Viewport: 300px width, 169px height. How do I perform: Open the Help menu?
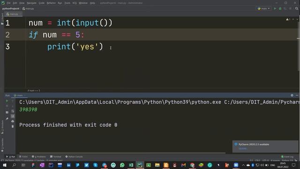coord(92,3)
